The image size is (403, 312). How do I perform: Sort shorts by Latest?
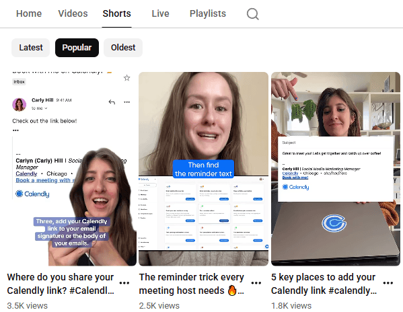click(30, 48)
